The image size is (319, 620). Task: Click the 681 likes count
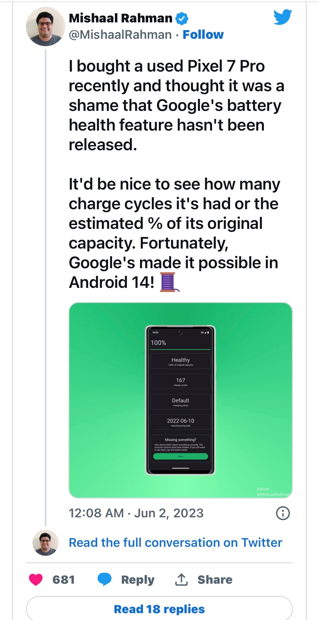click(x=64, y=580)
